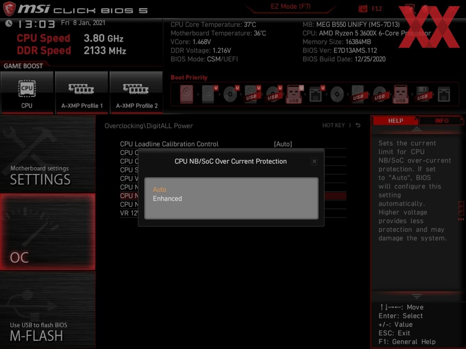Screen dimensions: 466x349
Task: Select the legacy optical disc boot device
Action: [x=337, y=94]
